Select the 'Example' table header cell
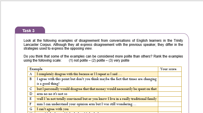Image resolution: width=203 pixels, height=113 pixels. click(93, 69)
